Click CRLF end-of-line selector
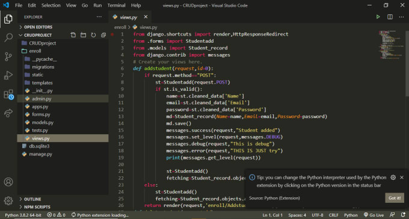 coord(333,215)
